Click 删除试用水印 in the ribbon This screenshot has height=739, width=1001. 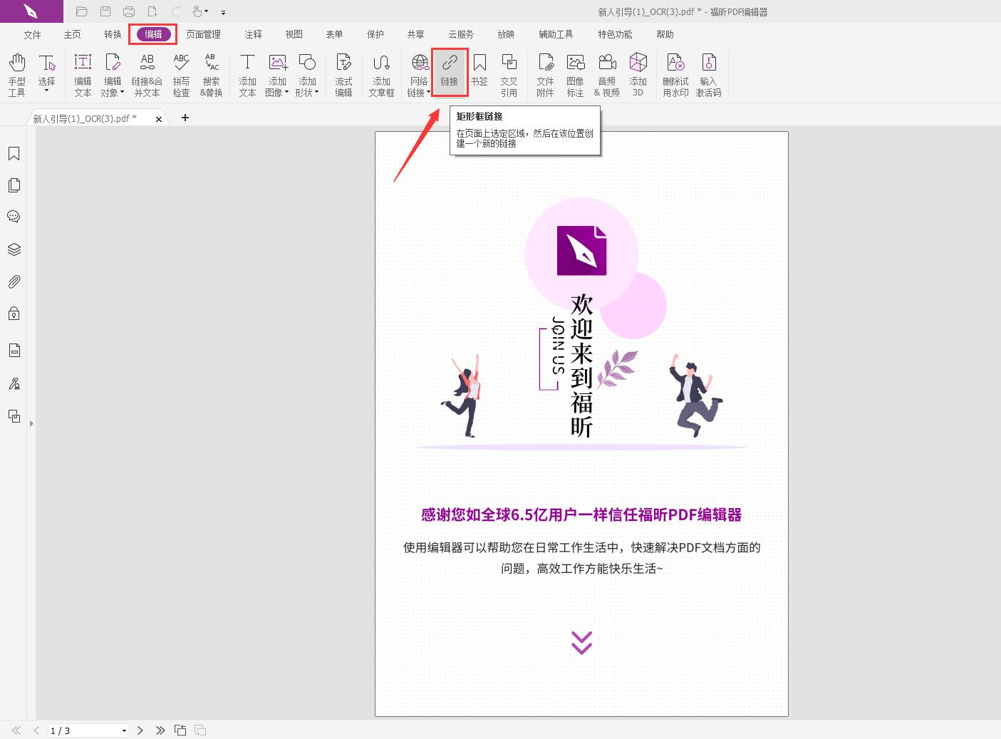[x=674, y=73]
